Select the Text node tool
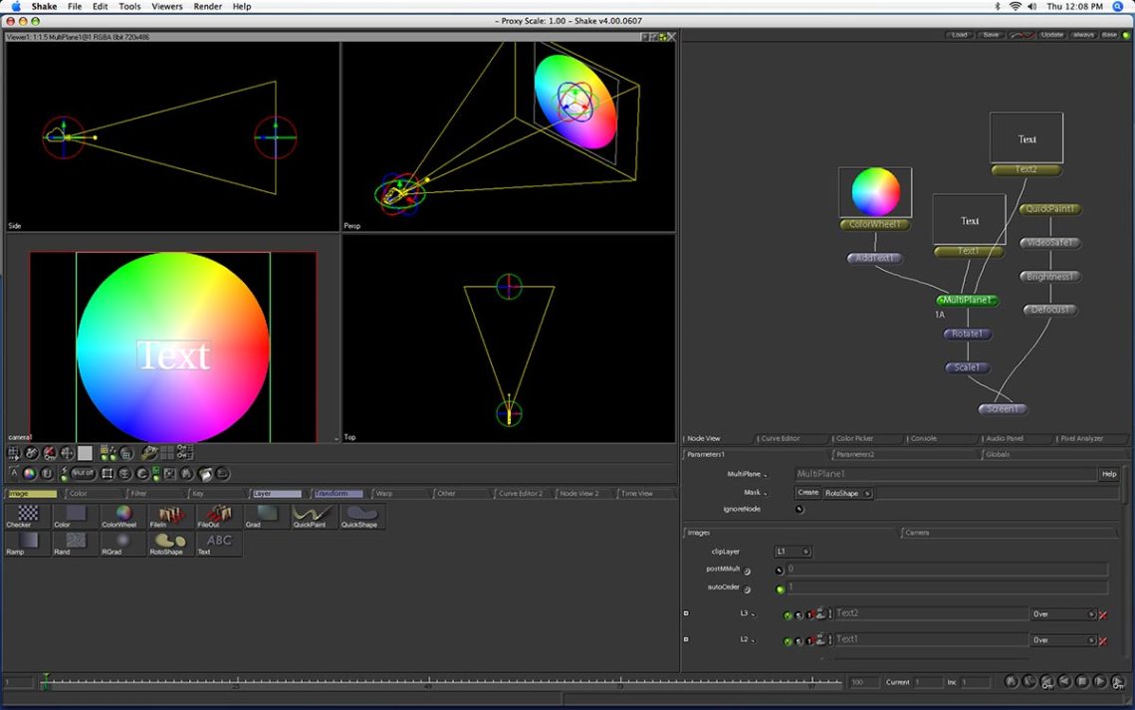This screenshot has height=710, width=1135. pyautogui.click(x=219, y=541)
